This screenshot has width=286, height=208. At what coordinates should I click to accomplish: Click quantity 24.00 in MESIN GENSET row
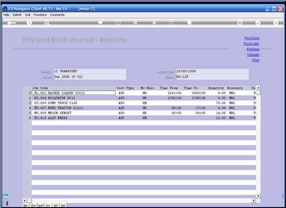click(221, 113)
